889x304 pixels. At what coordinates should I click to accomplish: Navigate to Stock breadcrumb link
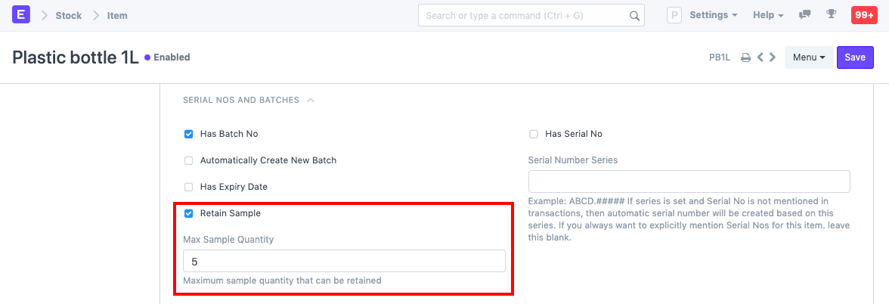(68, 15)
